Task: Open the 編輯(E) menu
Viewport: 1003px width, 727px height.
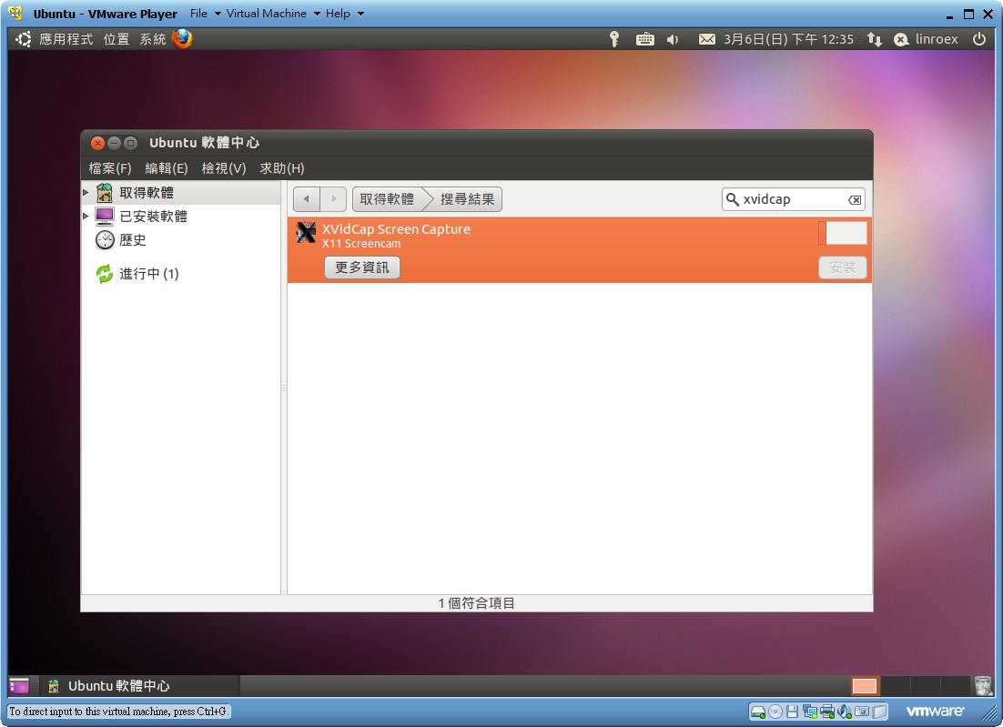Action: 167,168
